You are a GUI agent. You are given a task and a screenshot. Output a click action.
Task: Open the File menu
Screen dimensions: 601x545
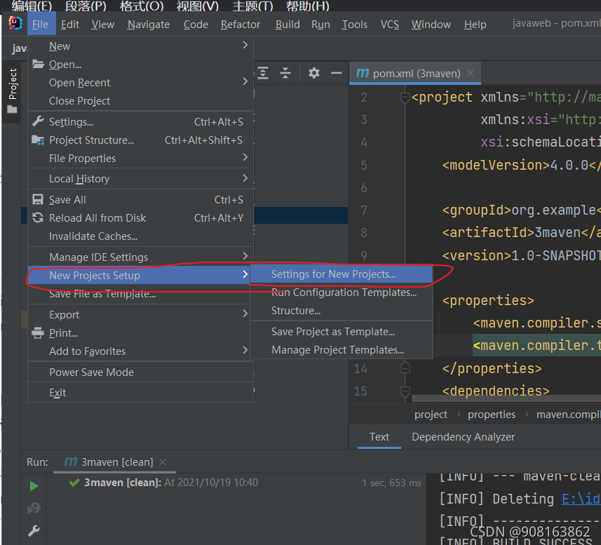click(x=40, y=24)
